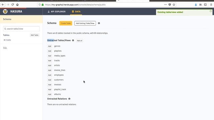The image size is (214, 120).
Task: Add the genres table
Action: 49,46
